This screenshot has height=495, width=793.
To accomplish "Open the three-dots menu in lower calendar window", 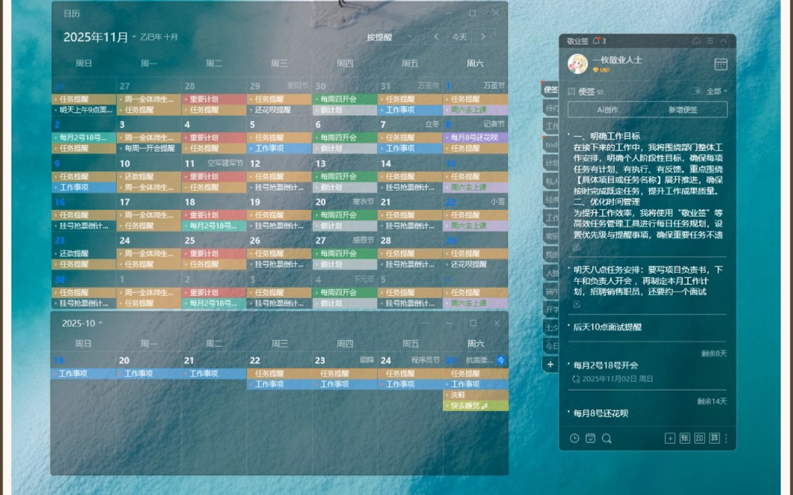I will pyautogui.click(x=426, y=323).
